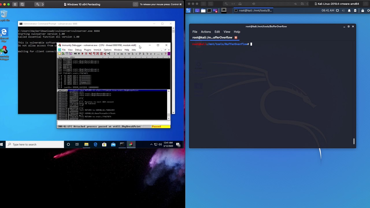Image resolution: width=370 pixels, height=208 pixels.
Task: Open Task View on Windows taskbar
Action: coord(77,144)
